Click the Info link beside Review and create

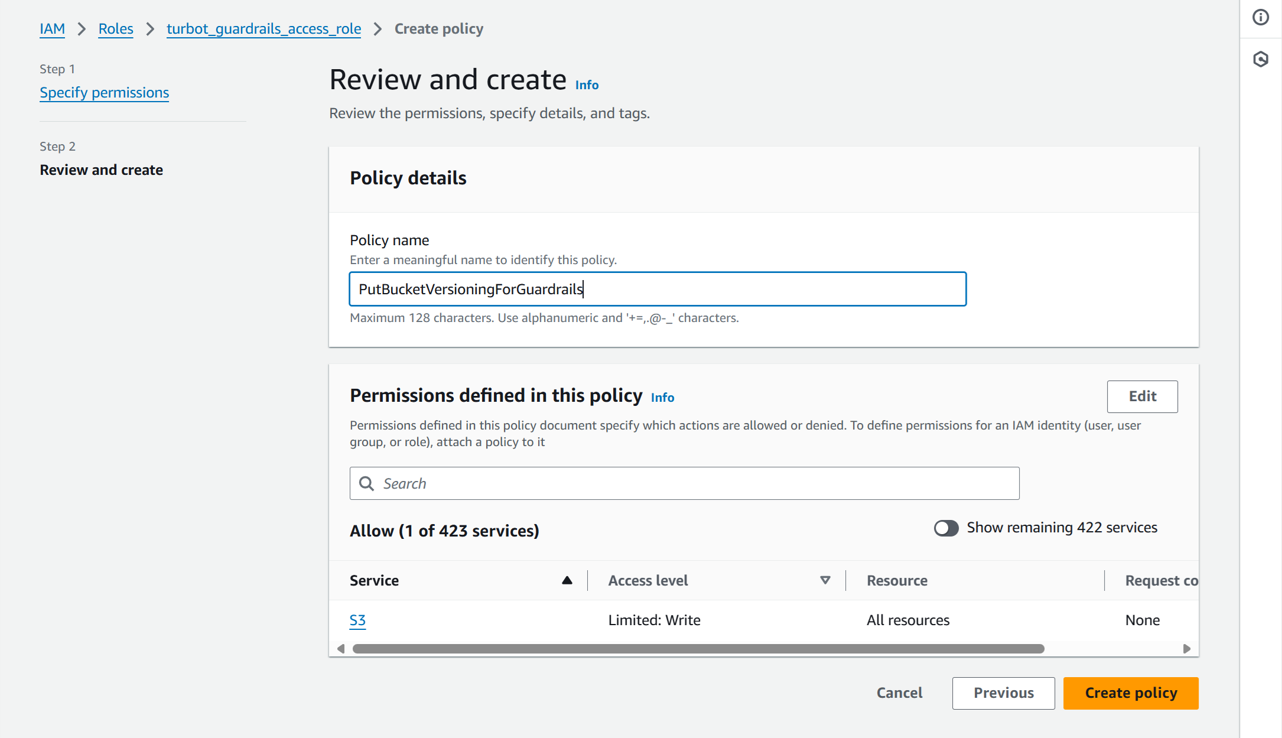586,84
